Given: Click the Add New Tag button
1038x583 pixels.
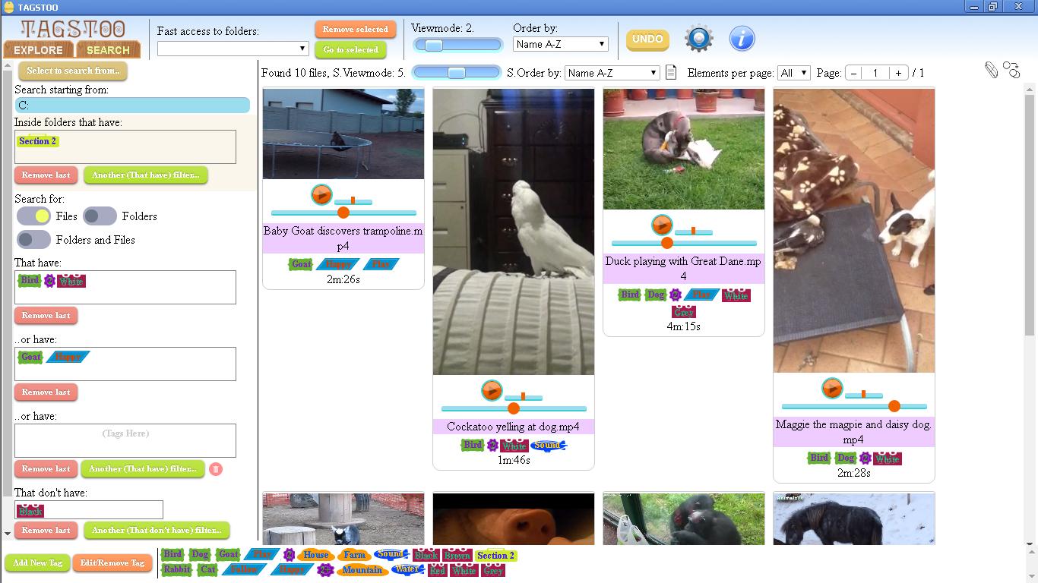Looking at the screenshot, I should point(37,563).
